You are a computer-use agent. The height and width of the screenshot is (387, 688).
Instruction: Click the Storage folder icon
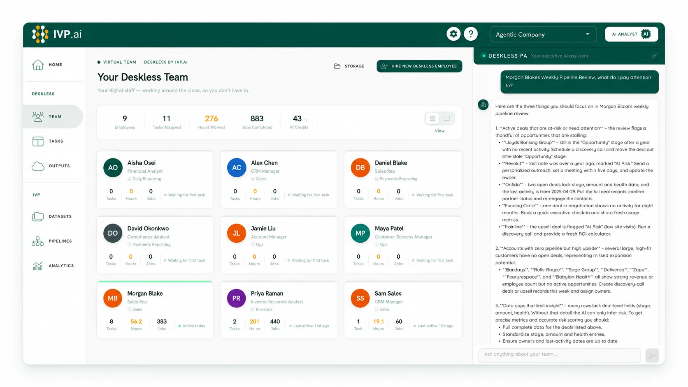click(x=337, y=66)
